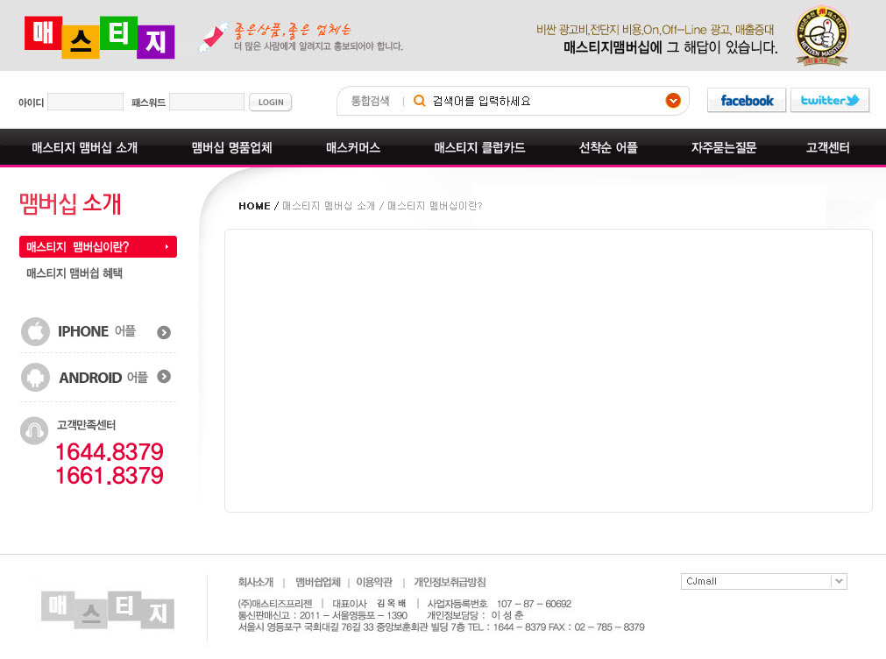886x659 pixels.
Task: Open 매스커머스 menu
Action: tap(352, 147)
